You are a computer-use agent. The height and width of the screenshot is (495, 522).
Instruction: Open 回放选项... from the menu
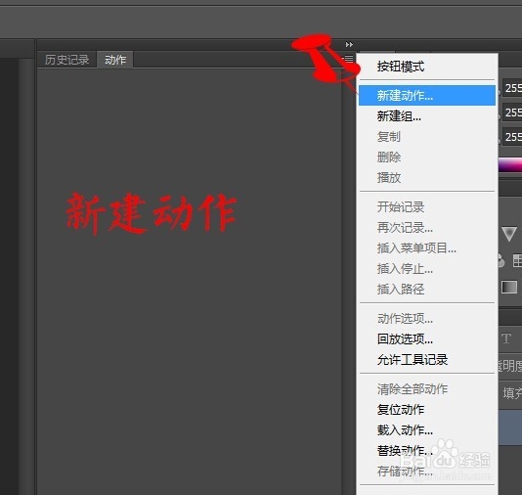click(x=427, y=339)
